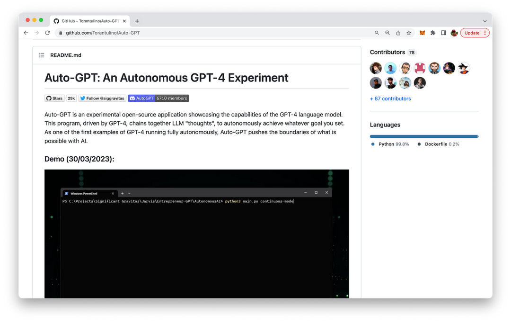Open the + 67 contributors link
The image size is (511, 323).
(x=390, y=99)
